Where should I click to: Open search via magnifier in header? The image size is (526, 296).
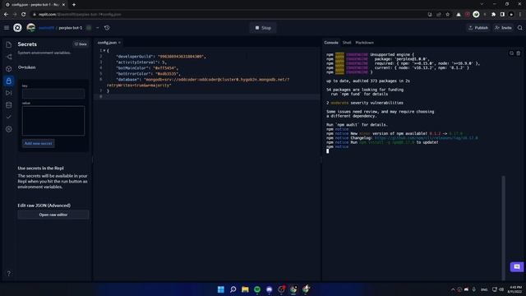(x=519, y=28)
